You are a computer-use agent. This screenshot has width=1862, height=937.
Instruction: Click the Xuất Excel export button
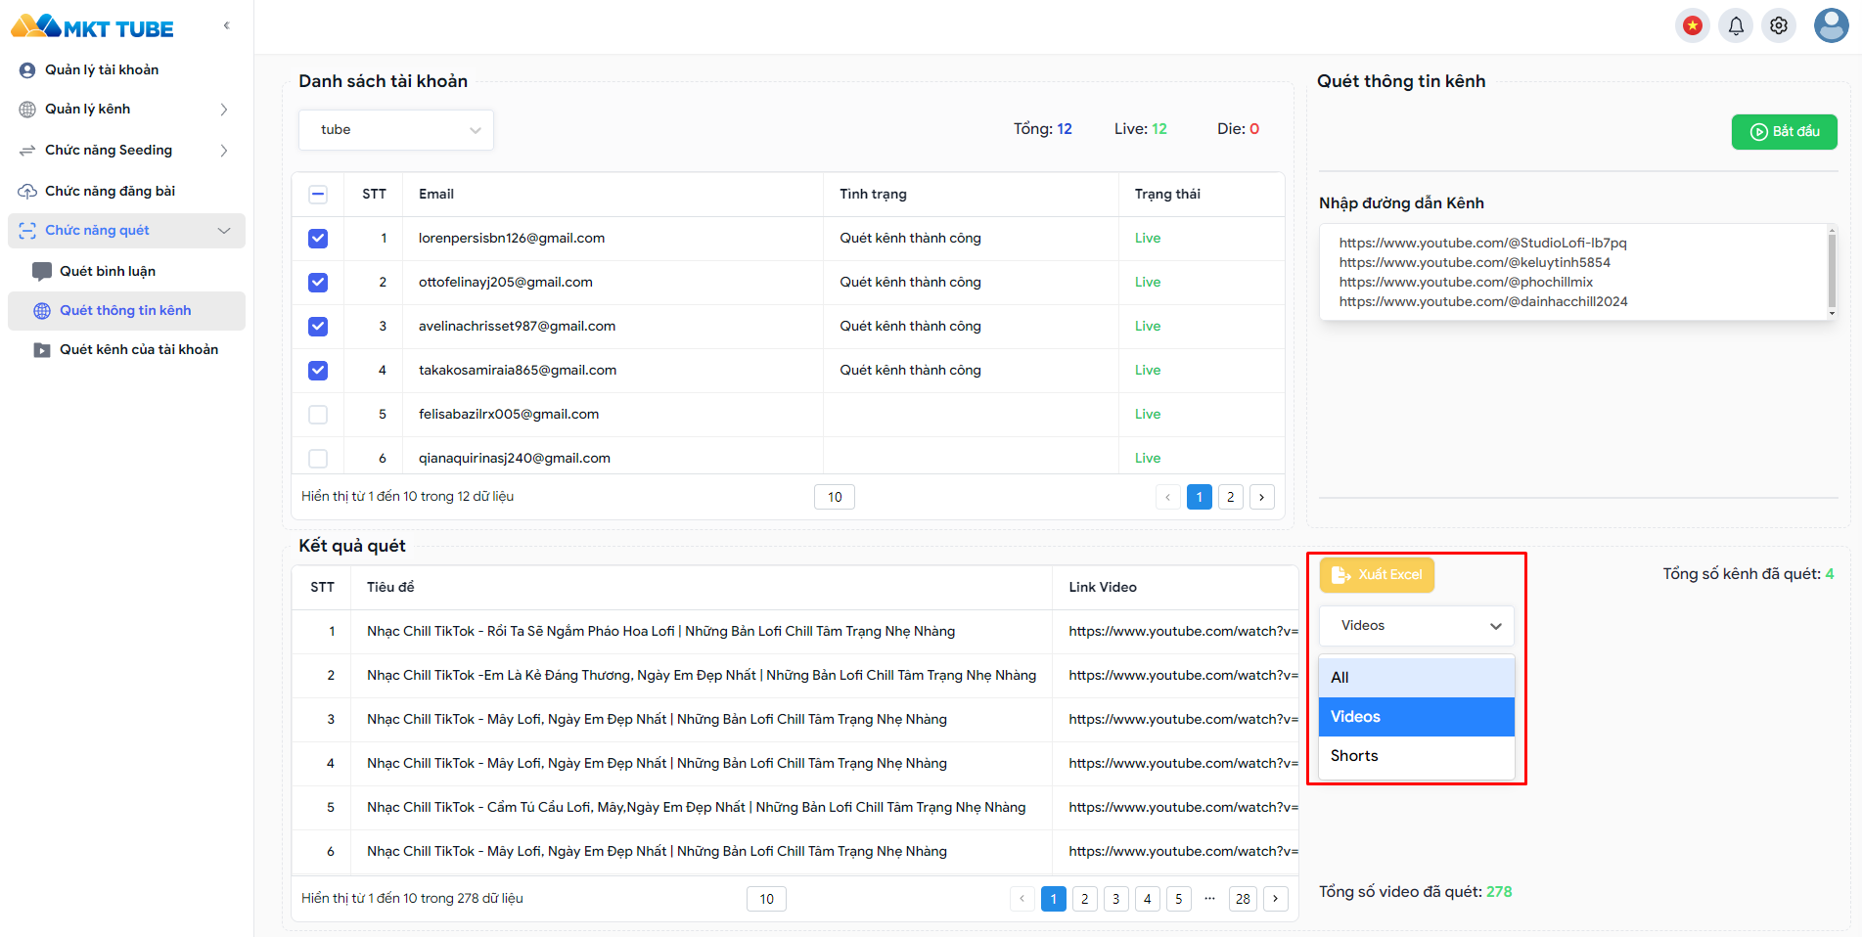[1377, 575]
